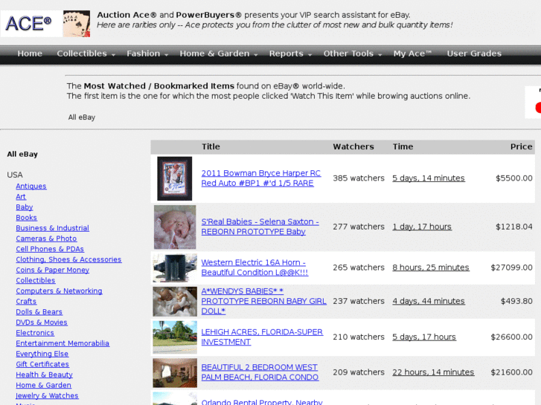Click the $5500.00 price cell
This screenshot has height=405, width=541.
513,178
